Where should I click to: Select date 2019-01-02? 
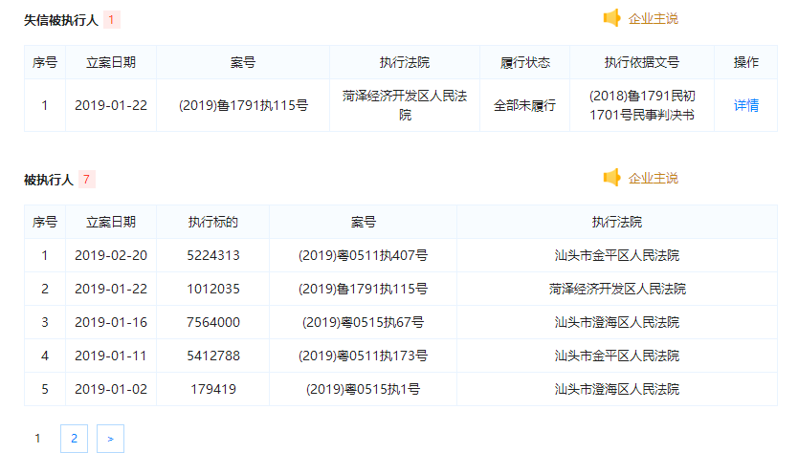click(111, 390)
